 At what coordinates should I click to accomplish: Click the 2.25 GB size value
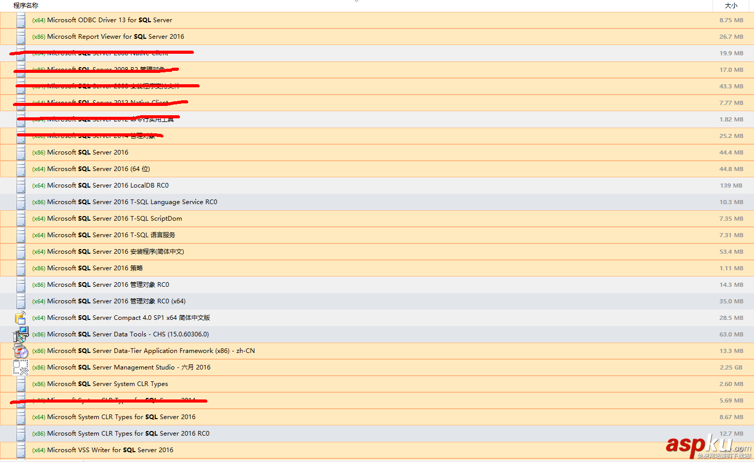click(731, 367)
